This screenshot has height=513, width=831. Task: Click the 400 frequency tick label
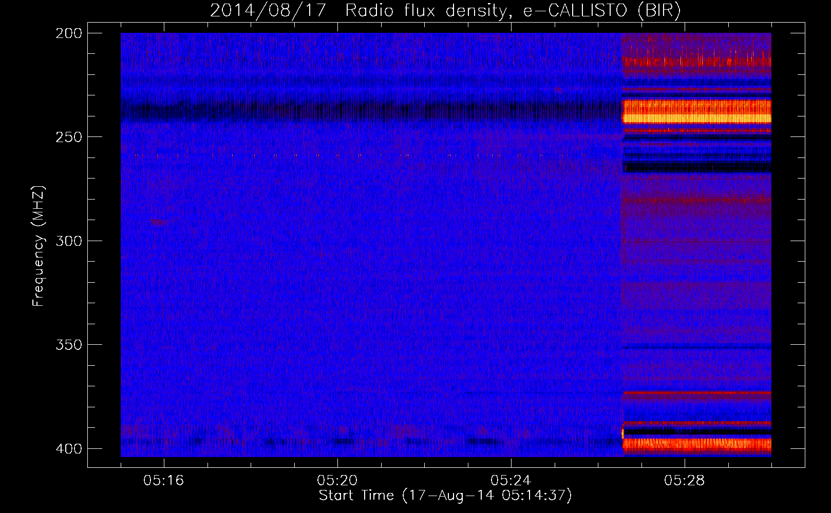coord(69,449)
